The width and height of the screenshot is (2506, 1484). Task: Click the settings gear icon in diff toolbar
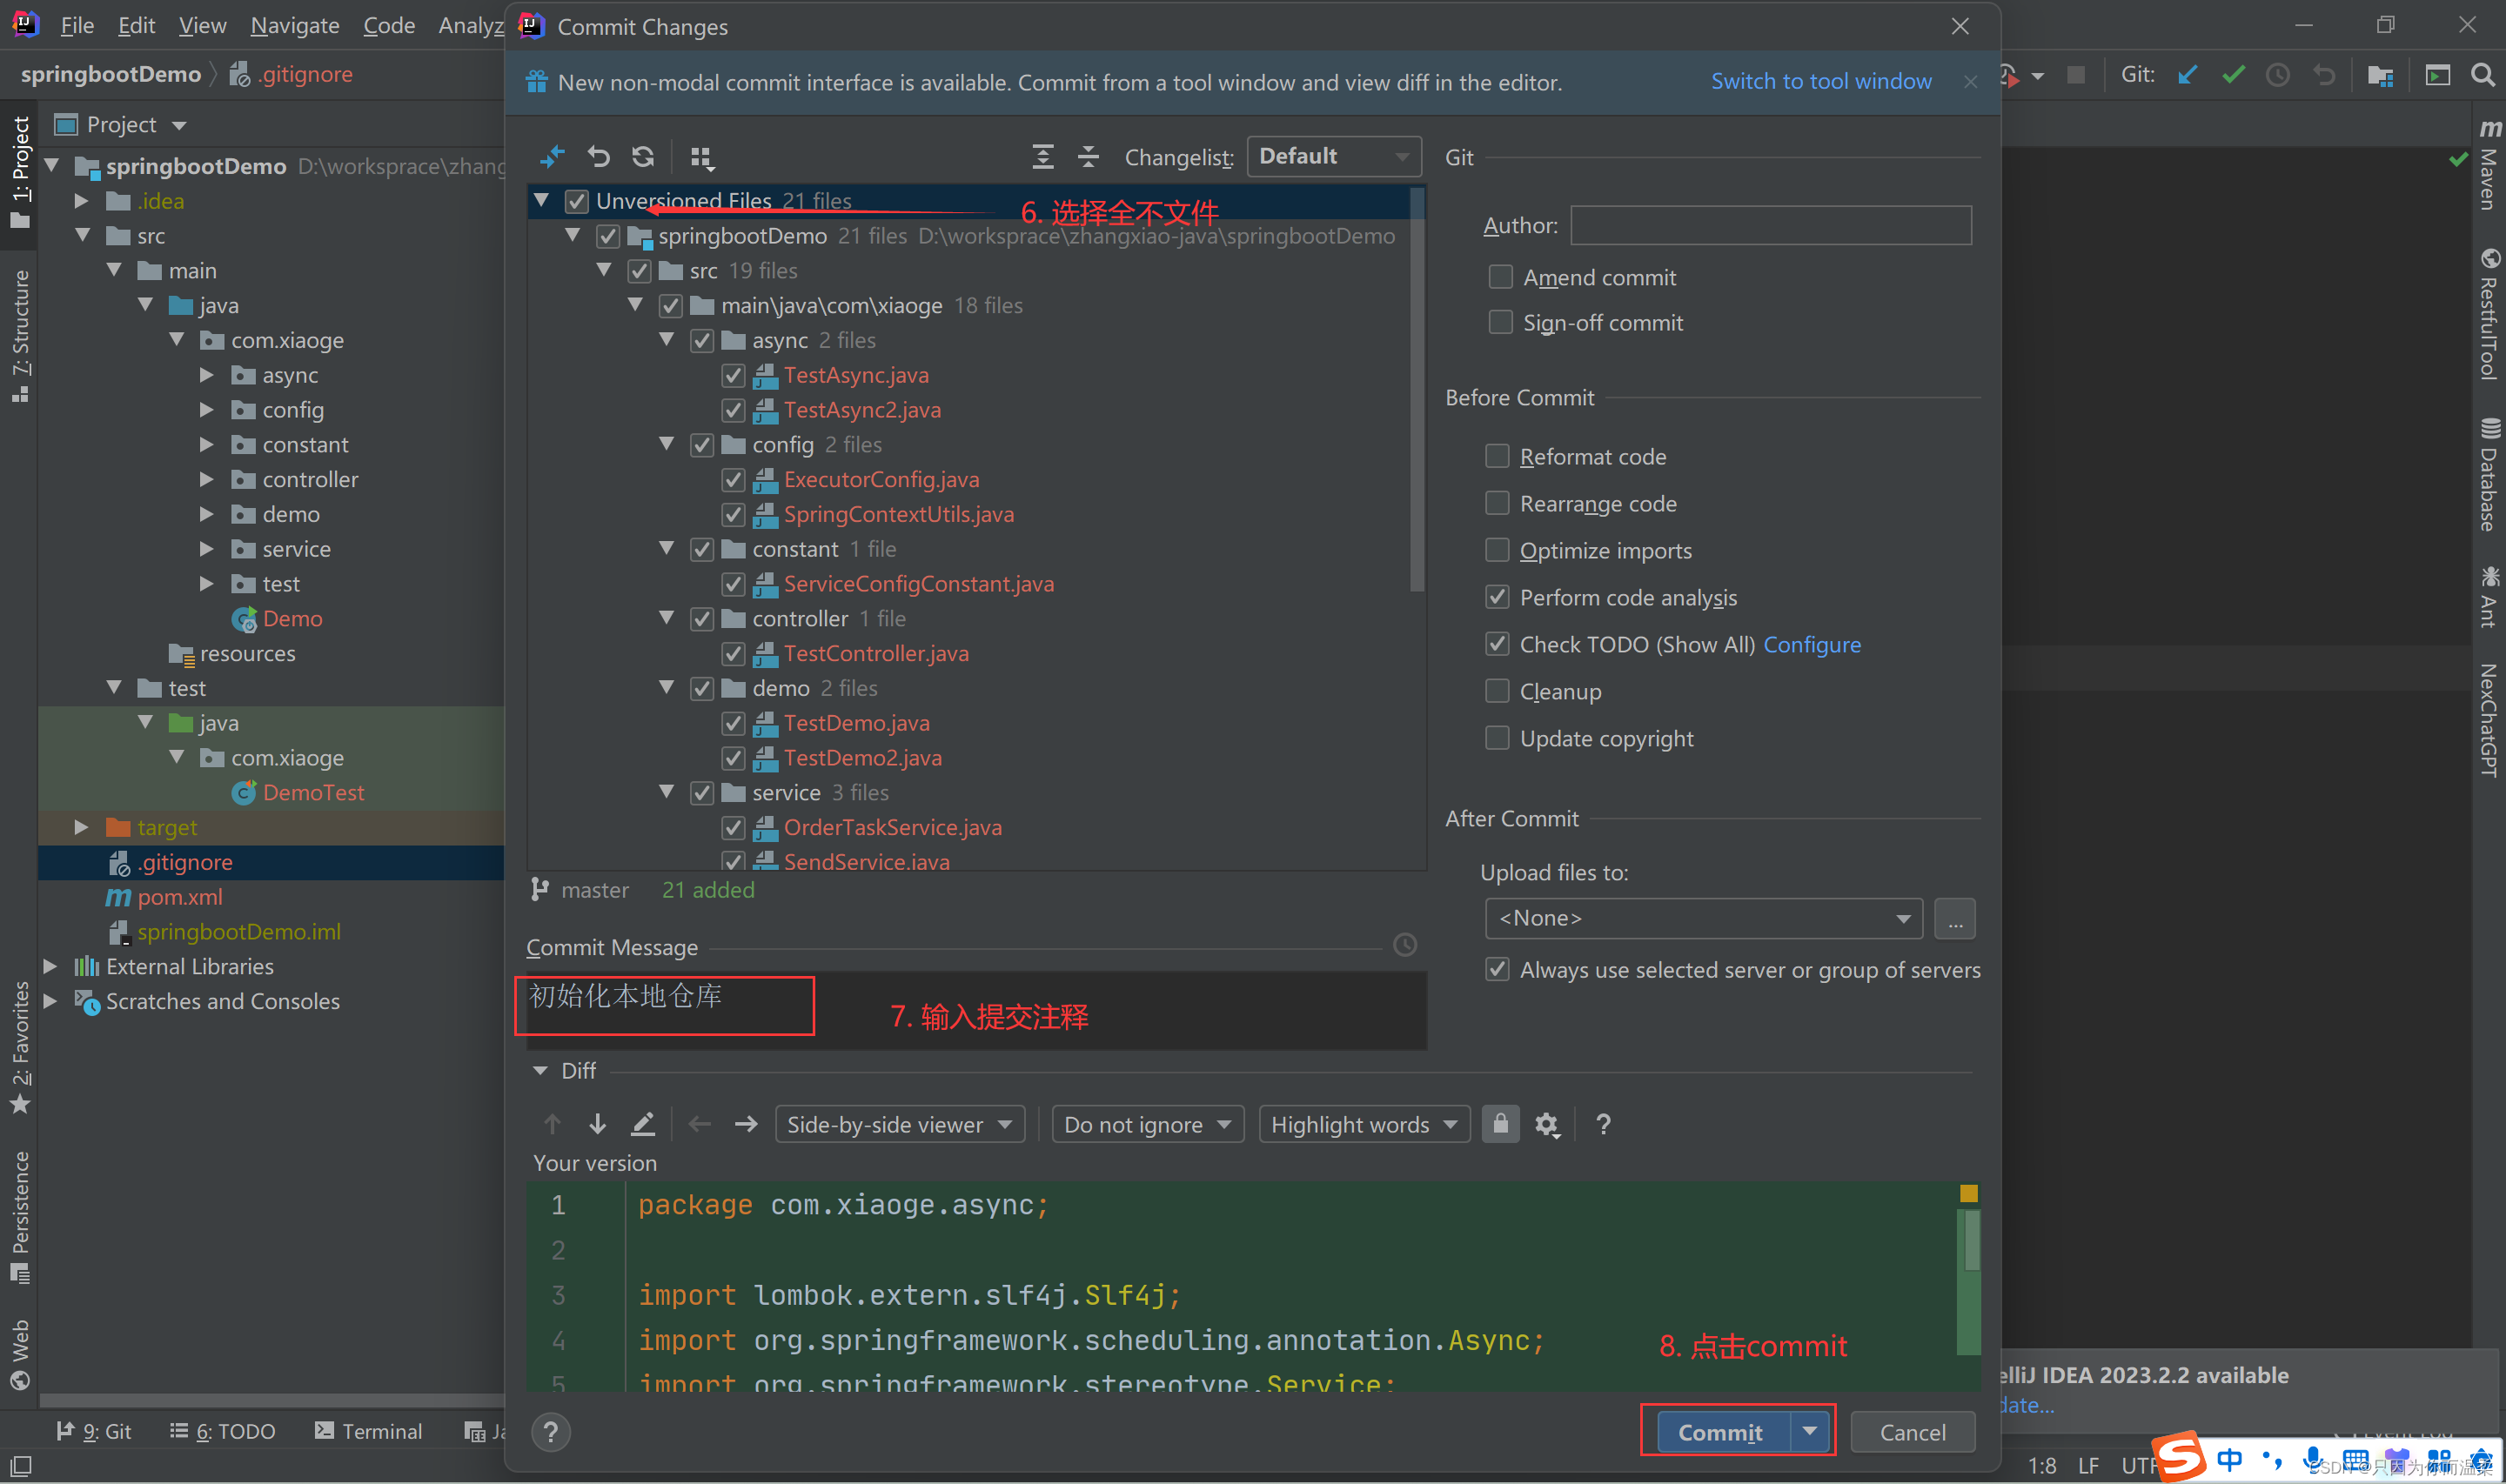1546,1124
